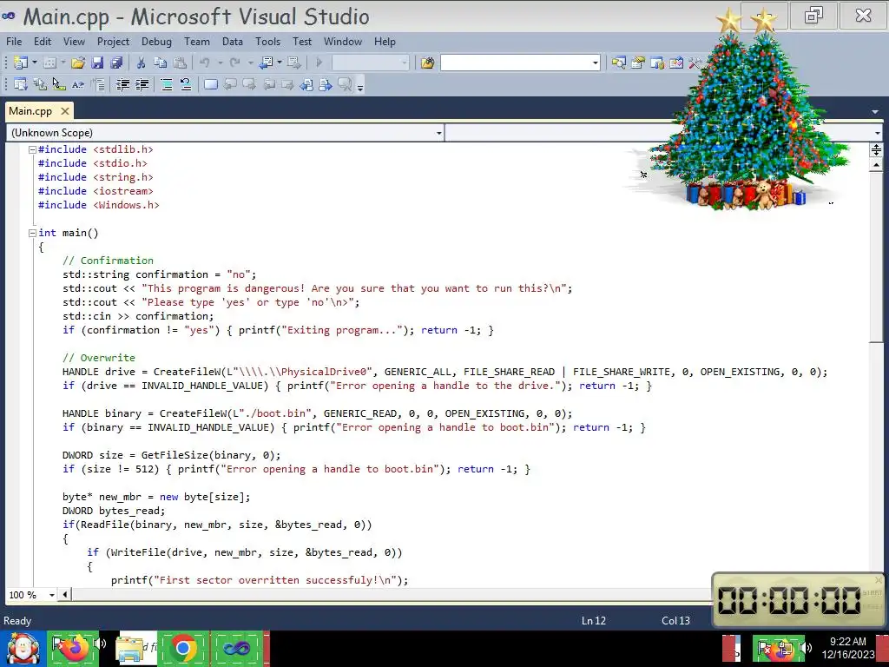Click the Paste clipboard icon
The image size is (889, 667).
[180, 63]
